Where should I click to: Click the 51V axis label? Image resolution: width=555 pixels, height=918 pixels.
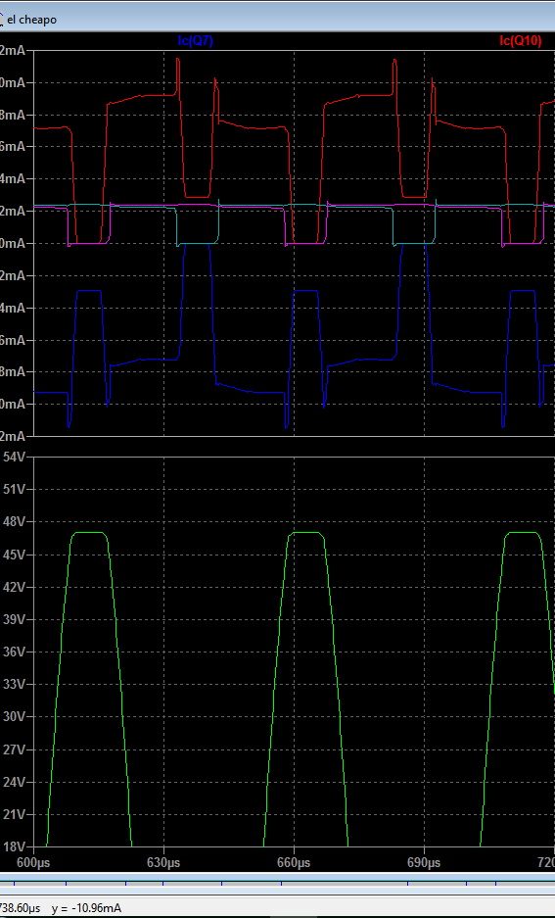(x=14, y=489)
